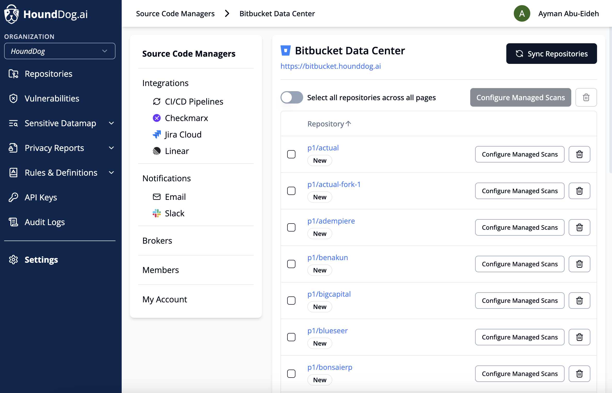The height and width of the screenshot is (393, 612).
Task: Click the user avatar with letter A
Action: [x=522, y=13]
